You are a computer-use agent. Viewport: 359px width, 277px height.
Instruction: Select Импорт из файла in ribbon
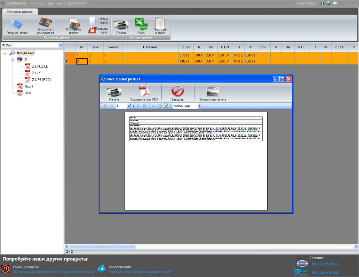[x=74, y=26]
